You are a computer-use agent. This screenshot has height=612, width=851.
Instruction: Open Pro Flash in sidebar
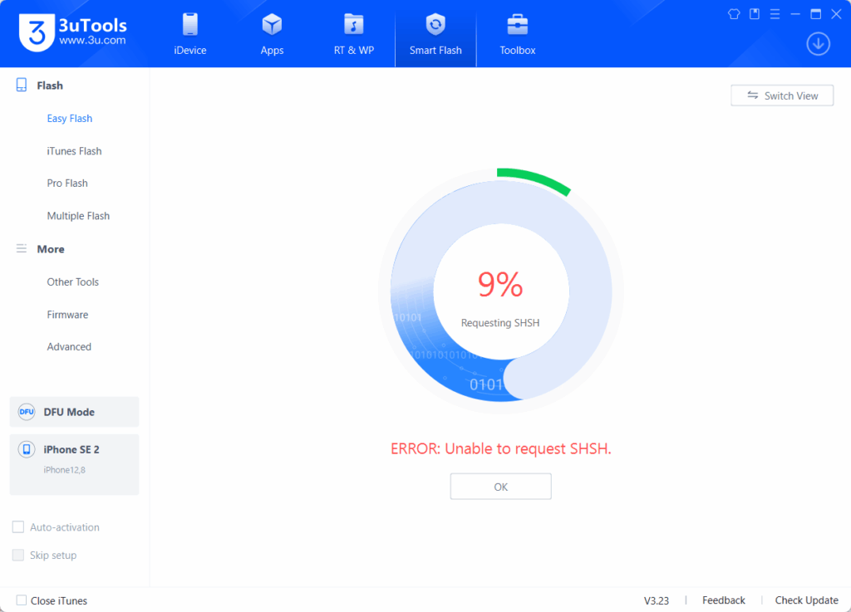(67, 184)
